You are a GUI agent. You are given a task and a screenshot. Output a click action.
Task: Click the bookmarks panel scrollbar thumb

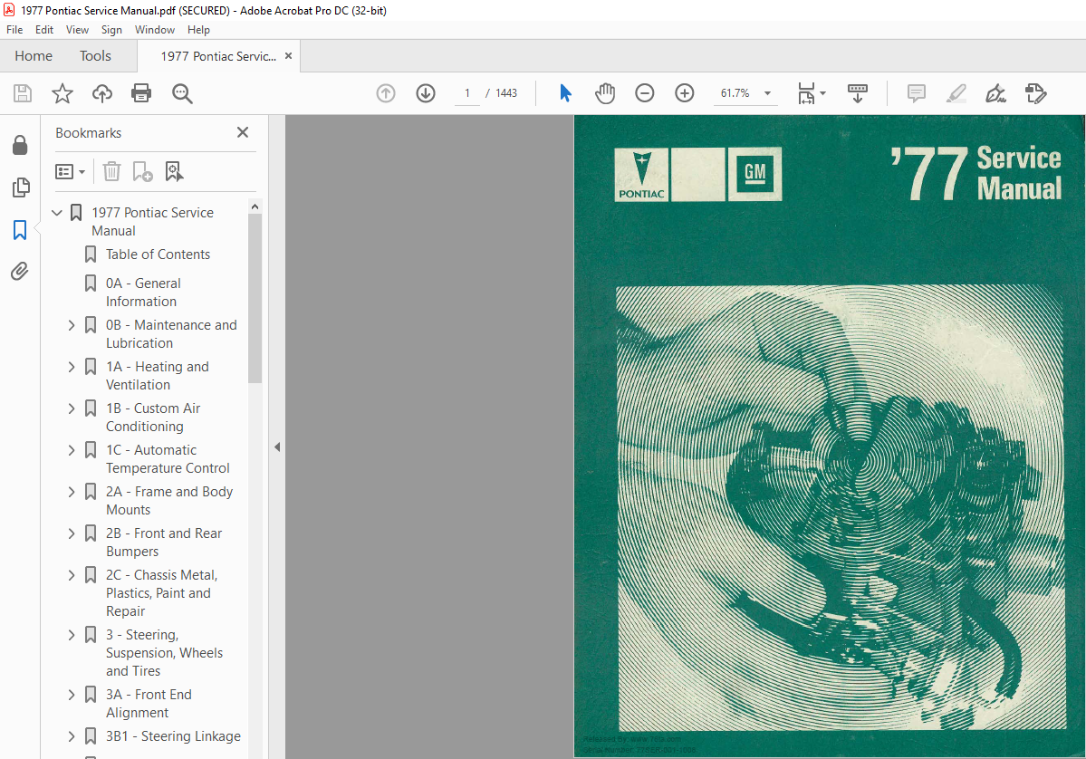click(255, 298)
